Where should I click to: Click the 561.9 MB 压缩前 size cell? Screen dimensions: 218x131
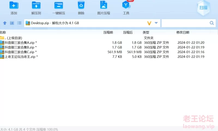pyautogui.click(x=115, y=52)
